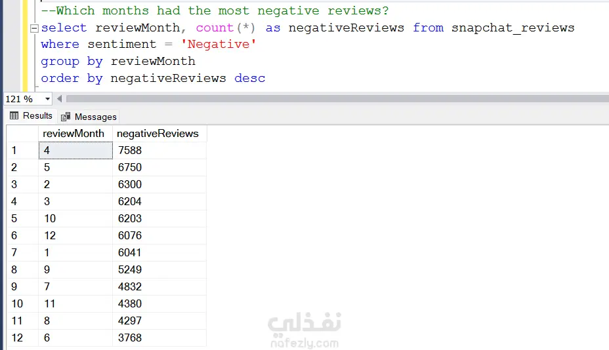Click the cell showing 4297

(159, 321)
